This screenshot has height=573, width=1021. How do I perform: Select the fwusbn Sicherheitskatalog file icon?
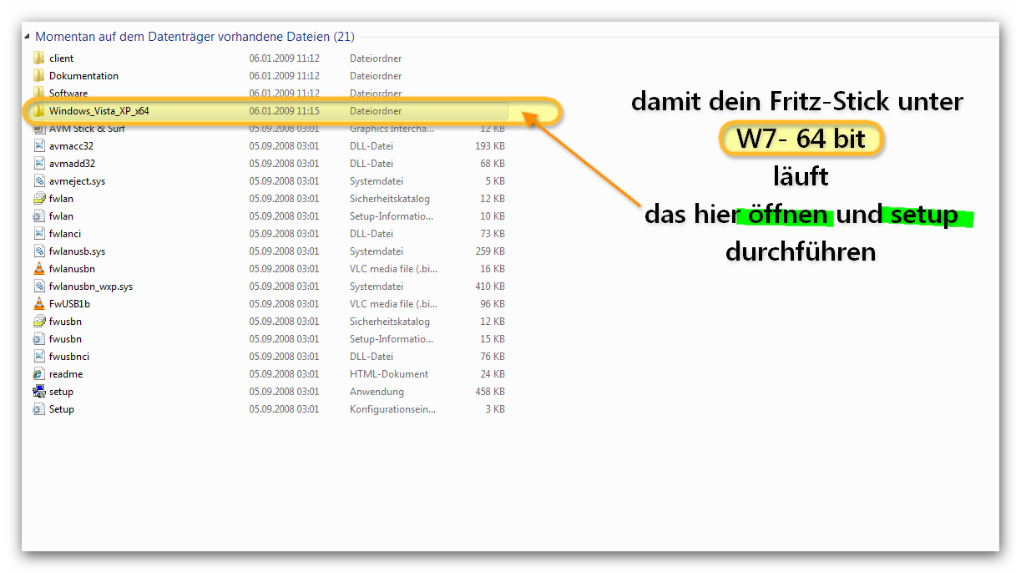38,322
